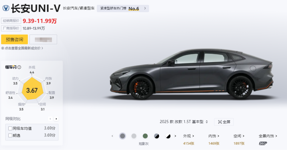Click the Changan brand logo icon
Screen dimensions: 287x150
pos(6,8)
